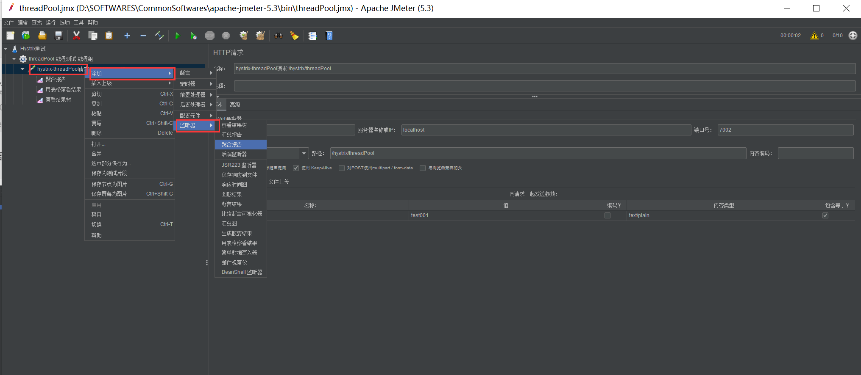Expand 断言 submenu
The height and width of the screenshot is (375, 861).
pos(195,73)
